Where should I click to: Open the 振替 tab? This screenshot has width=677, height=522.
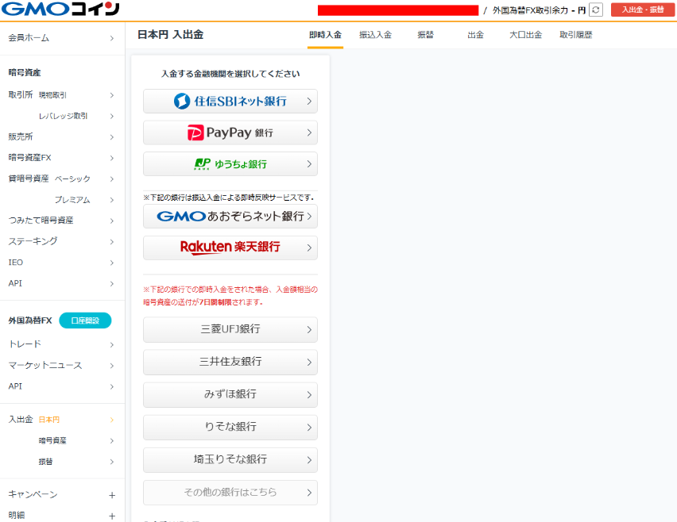(425, 35)
